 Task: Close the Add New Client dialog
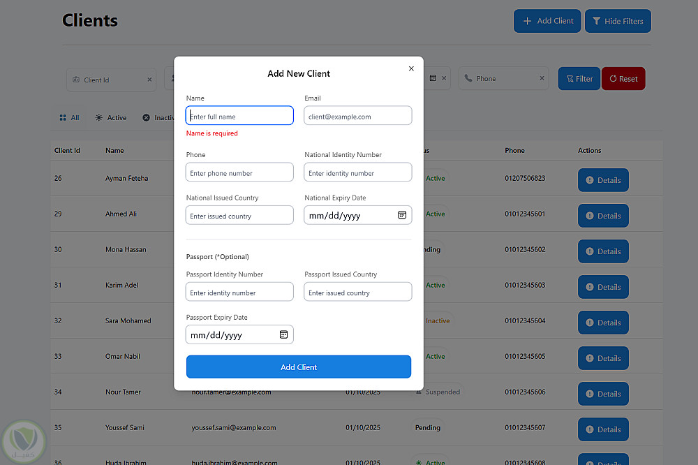click(411, 68)
